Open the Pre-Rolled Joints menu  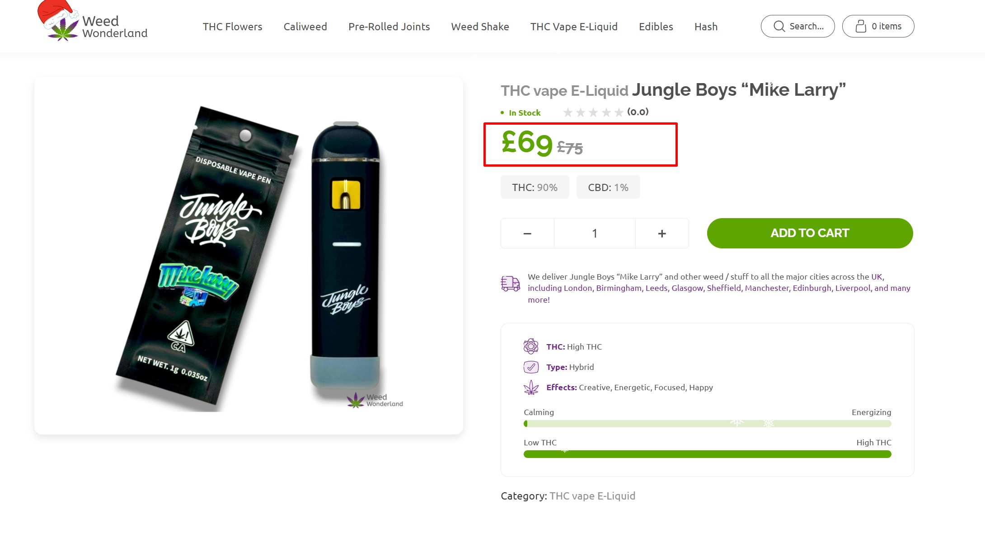pyautogui.click(x=389, y=27)
